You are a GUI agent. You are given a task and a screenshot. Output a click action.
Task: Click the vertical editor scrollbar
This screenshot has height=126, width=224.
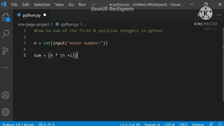coord(223,64)
